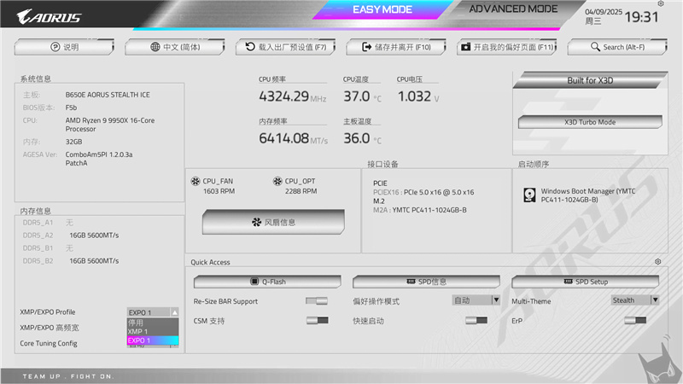The image size is (683, 384).
Task: Click the B650E AORUS STEALTH ICE text
Action: click(108, 95)
